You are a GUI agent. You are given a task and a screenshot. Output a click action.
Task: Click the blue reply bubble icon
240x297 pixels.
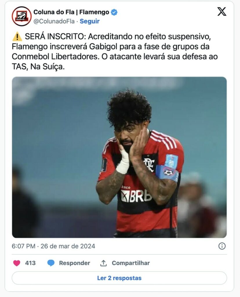(x=51, y=263)
